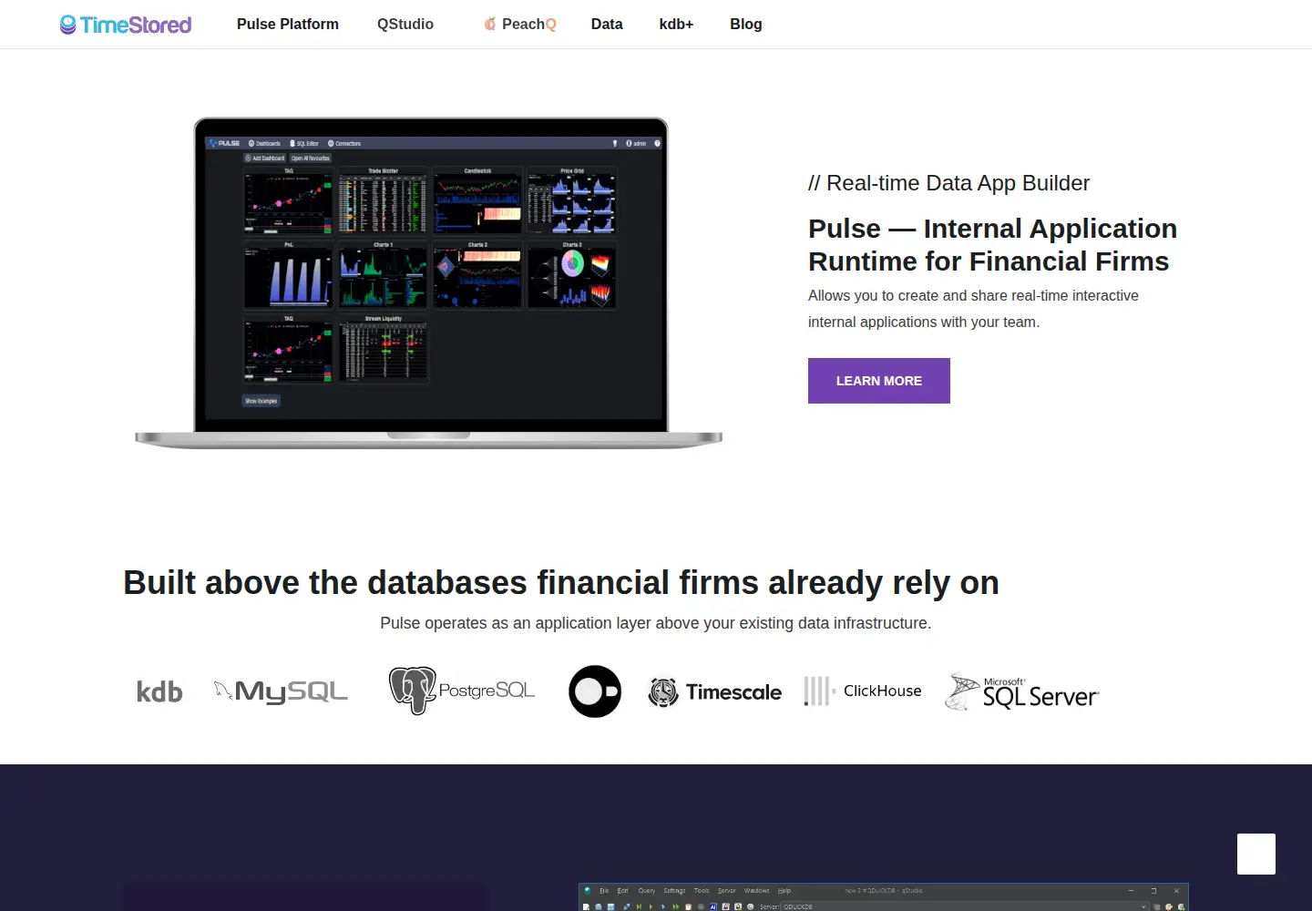
Task: Click the Timescale logo
Action: [x=714, y=692]
